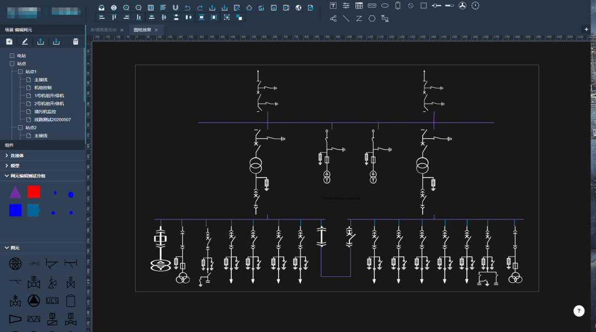
Task: Switch to the 新增画面名称 tab
Action: coord(104,30)
